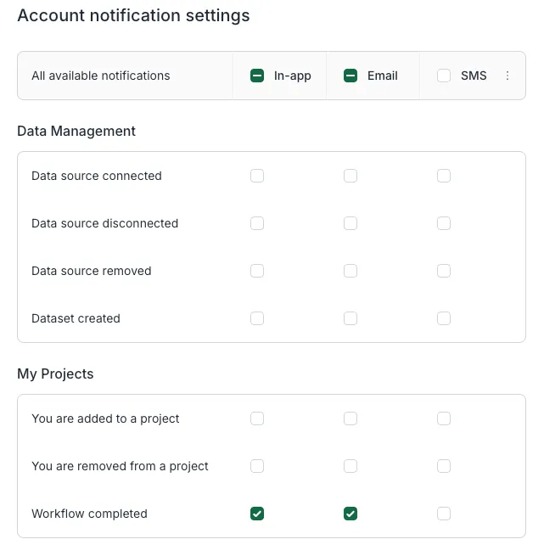The image size is (544, 556).
Task: Disable In-app for Workflow completed
Action: pyautogui.click(x=257, y=514)
